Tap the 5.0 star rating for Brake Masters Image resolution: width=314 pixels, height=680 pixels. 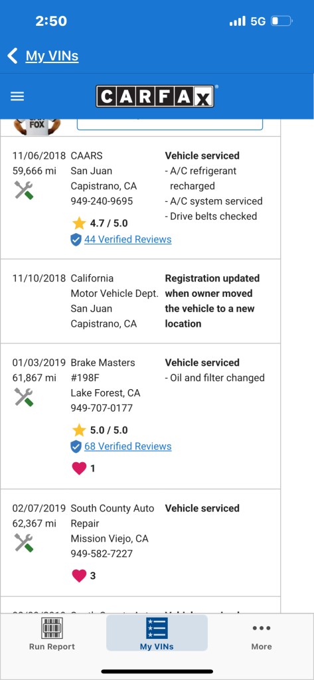tap(100, 430)
